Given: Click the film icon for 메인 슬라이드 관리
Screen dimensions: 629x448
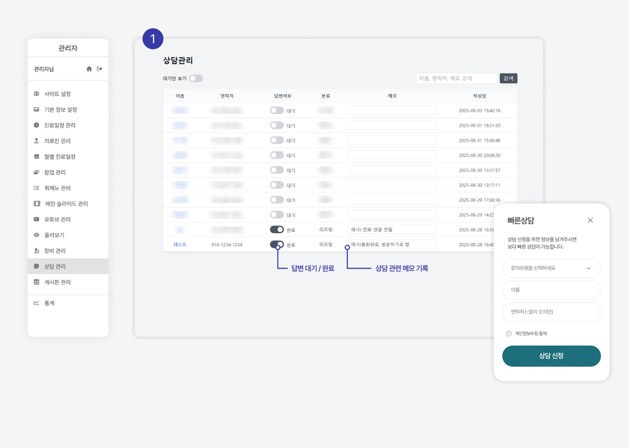Looking at the screenshot, I should (x=37, y=204).
